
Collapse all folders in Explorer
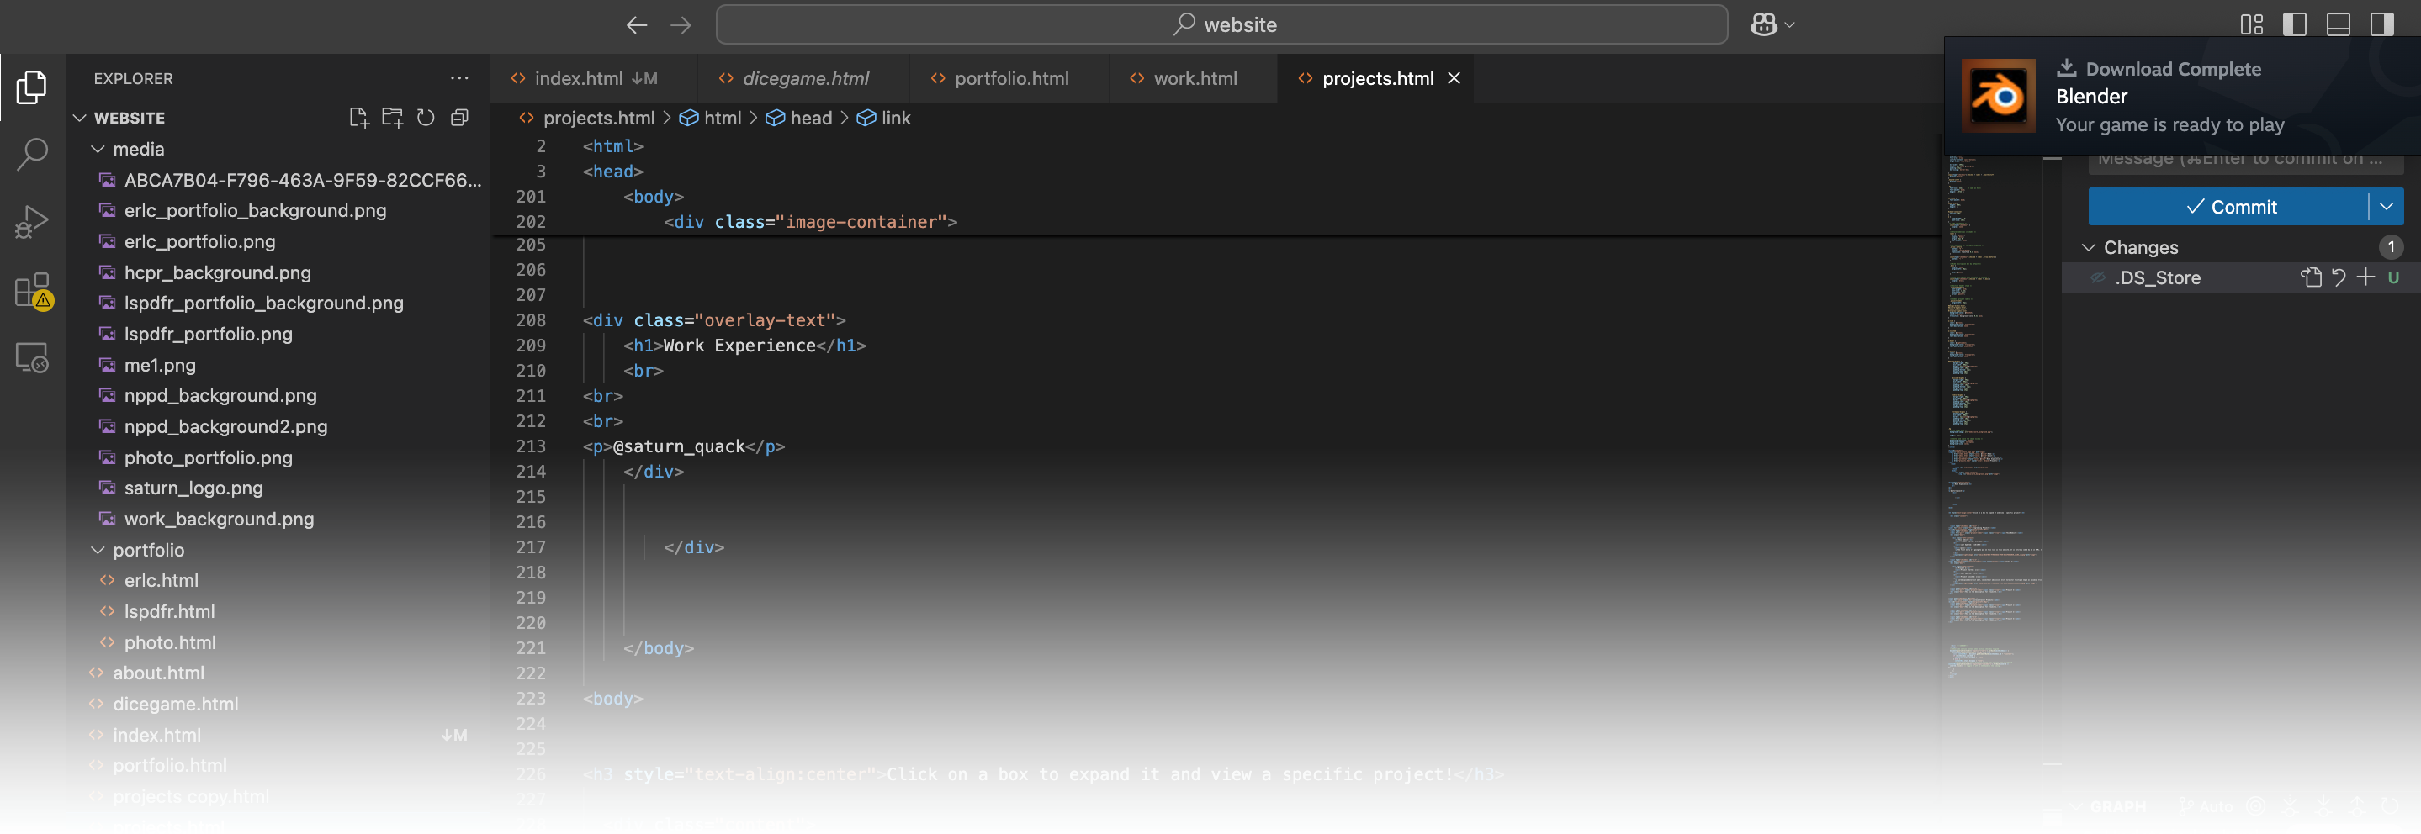pyautogui.click(x=459, y=118)
